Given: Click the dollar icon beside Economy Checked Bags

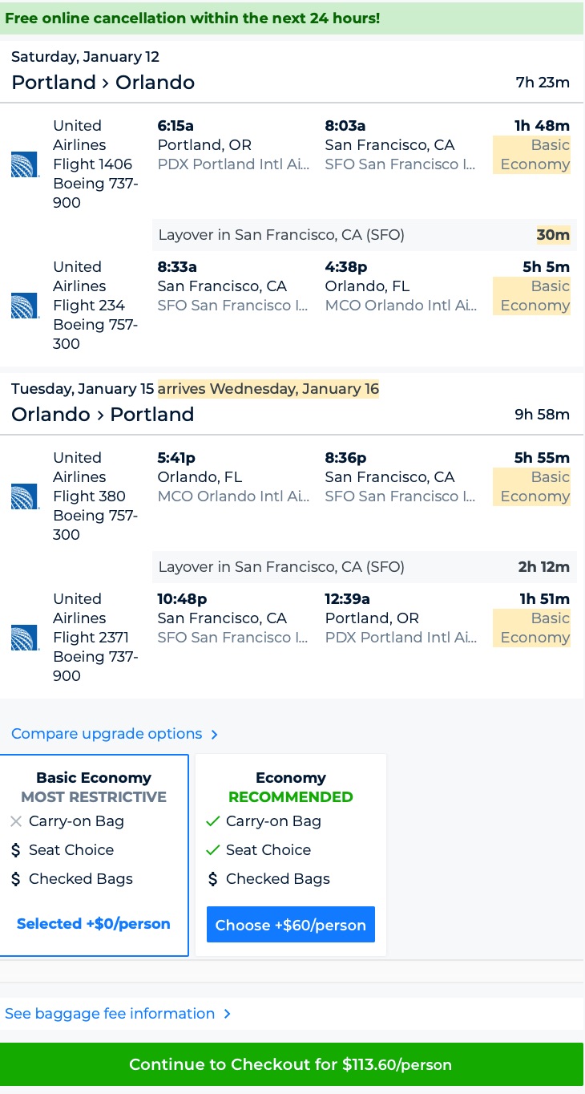Looking at the screenshot, I should tap(212, 879).
